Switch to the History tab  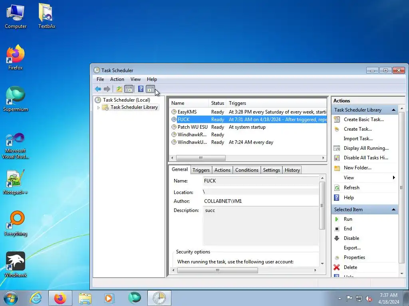click(292, 170)
